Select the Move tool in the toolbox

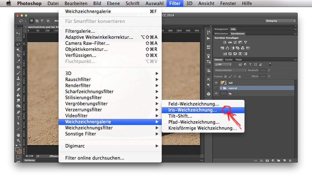18,33
